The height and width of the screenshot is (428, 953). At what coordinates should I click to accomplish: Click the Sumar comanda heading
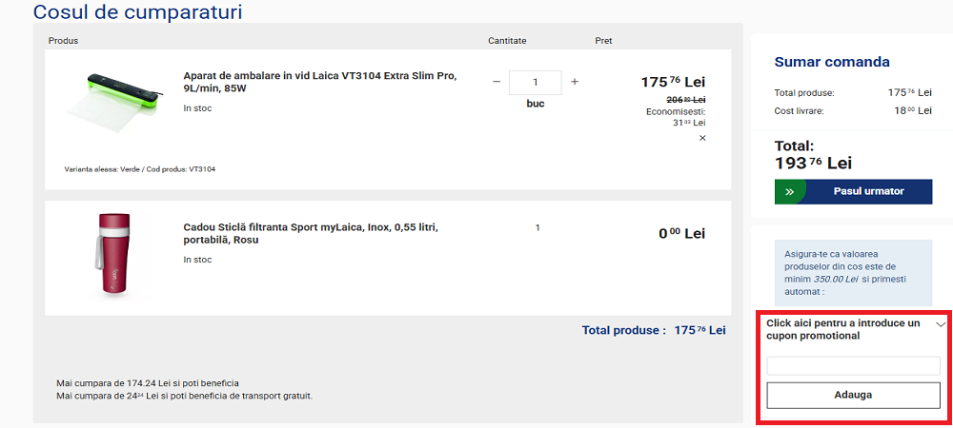click(832, 62)
